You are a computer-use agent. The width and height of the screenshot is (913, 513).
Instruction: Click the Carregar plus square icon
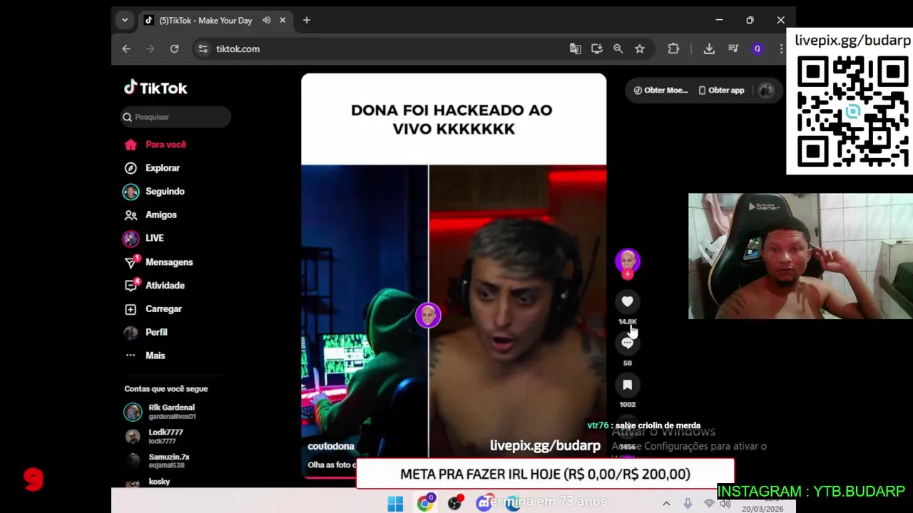coord(131,309)
